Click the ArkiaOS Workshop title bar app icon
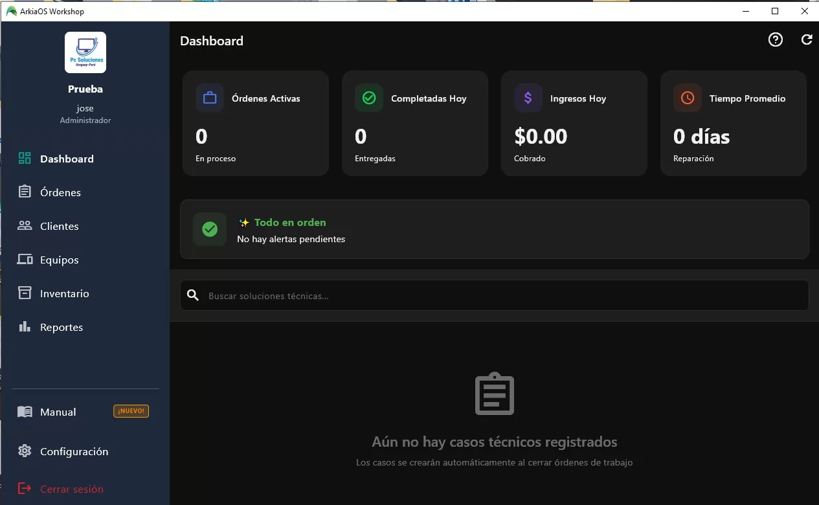 pos(11,11)
